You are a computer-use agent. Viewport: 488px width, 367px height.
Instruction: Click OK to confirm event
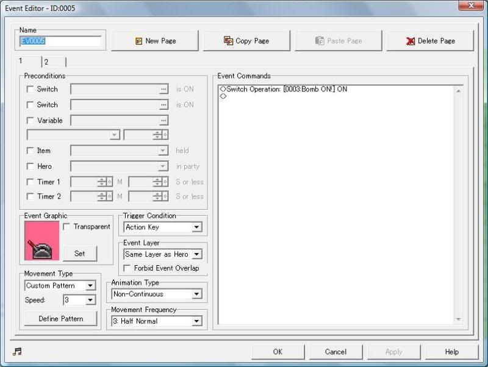tap(278, 352)
